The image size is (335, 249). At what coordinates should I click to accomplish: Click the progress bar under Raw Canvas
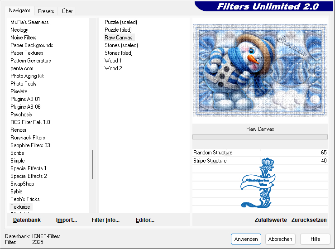coord(260,137)
